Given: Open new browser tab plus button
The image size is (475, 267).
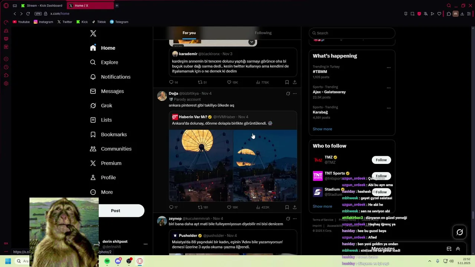Looking at the screenshot, I should (x=117, y=6).
